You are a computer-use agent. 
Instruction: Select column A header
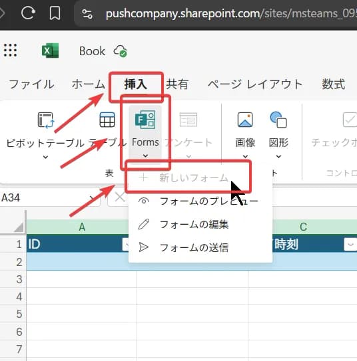[81, 227]
